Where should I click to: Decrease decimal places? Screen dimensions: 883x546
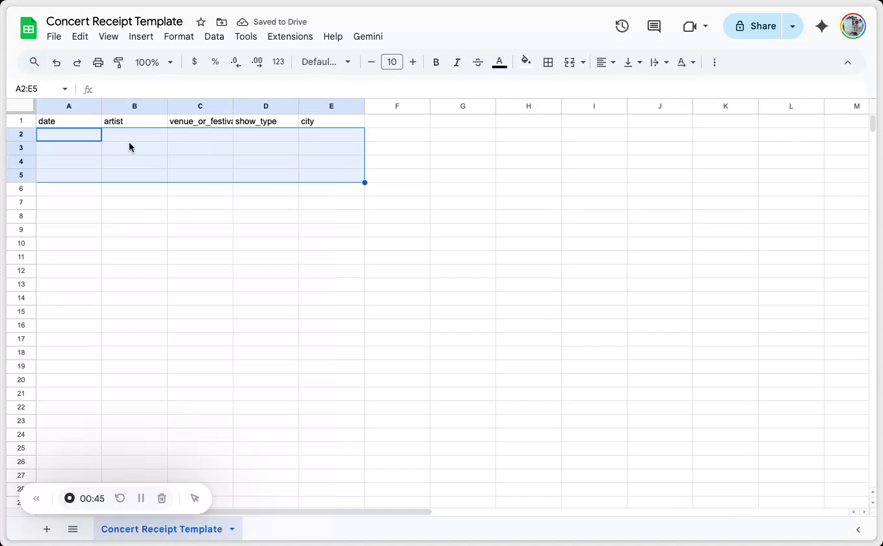236,62
